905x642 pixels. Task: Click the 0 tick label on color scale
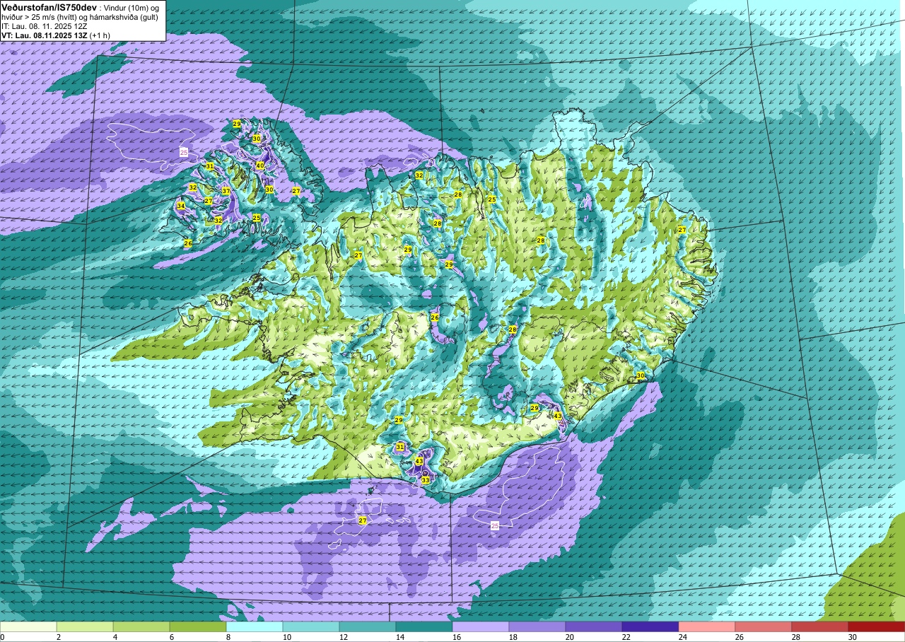[3, 637]
